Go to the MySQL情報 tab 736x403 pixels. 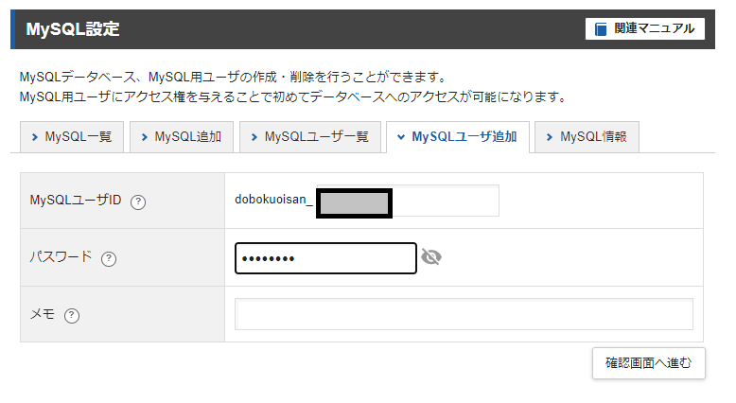(x=587, y=137)
